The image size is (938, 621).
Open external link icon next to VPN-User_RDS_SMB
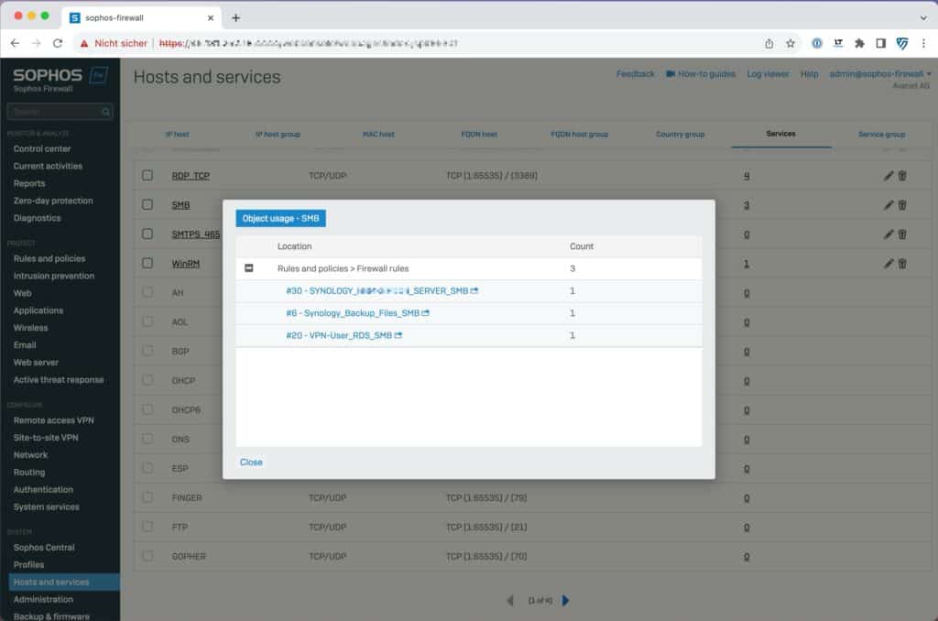(x=398, y=336)
